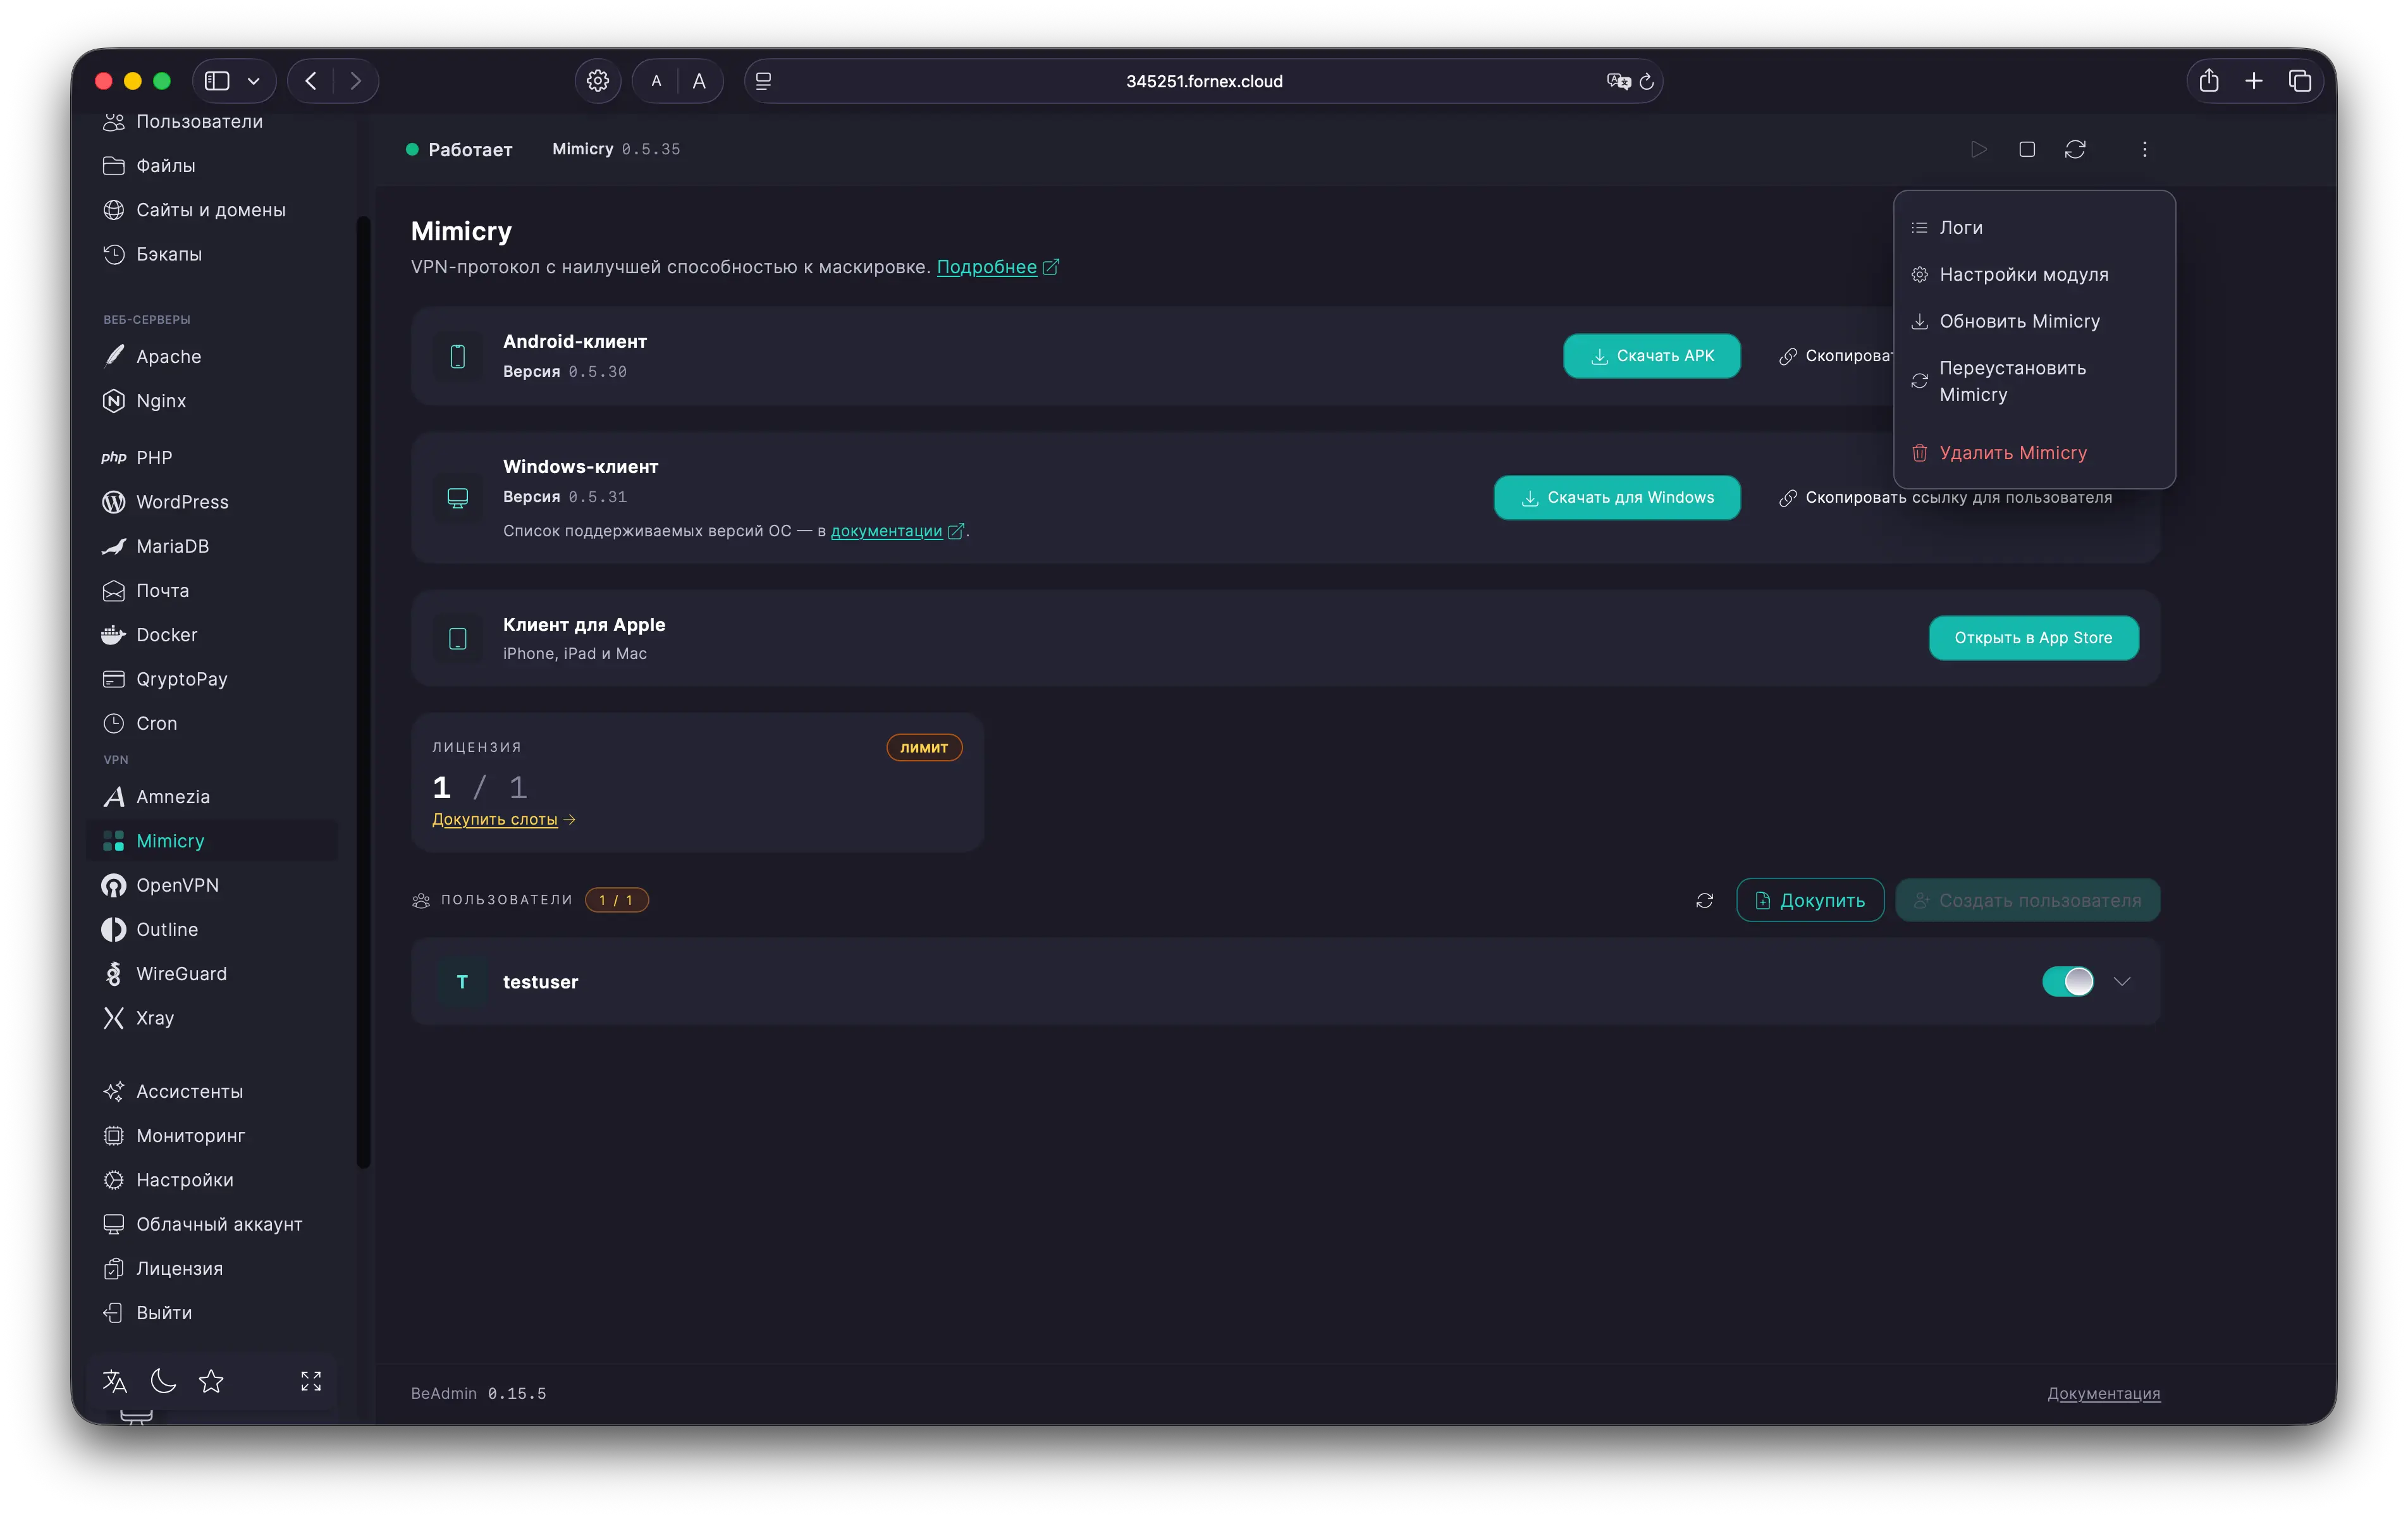Select Переустановить Mimicry menu entry
Image resolution: width=2408 pixels, height=1519 pixels.
click(2034, 381)
